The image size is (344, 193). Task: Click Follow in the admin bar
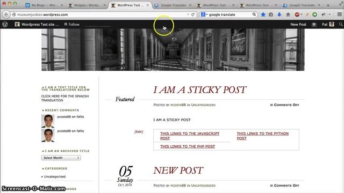[x=71, y=24]
